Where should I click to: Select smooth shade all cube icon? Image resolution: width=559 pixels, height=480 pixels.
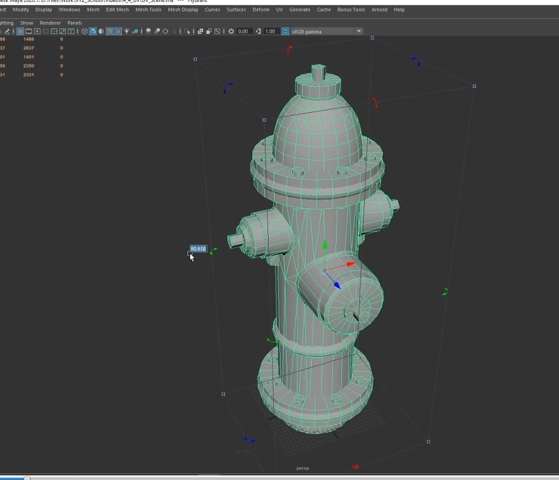(93, 31)
